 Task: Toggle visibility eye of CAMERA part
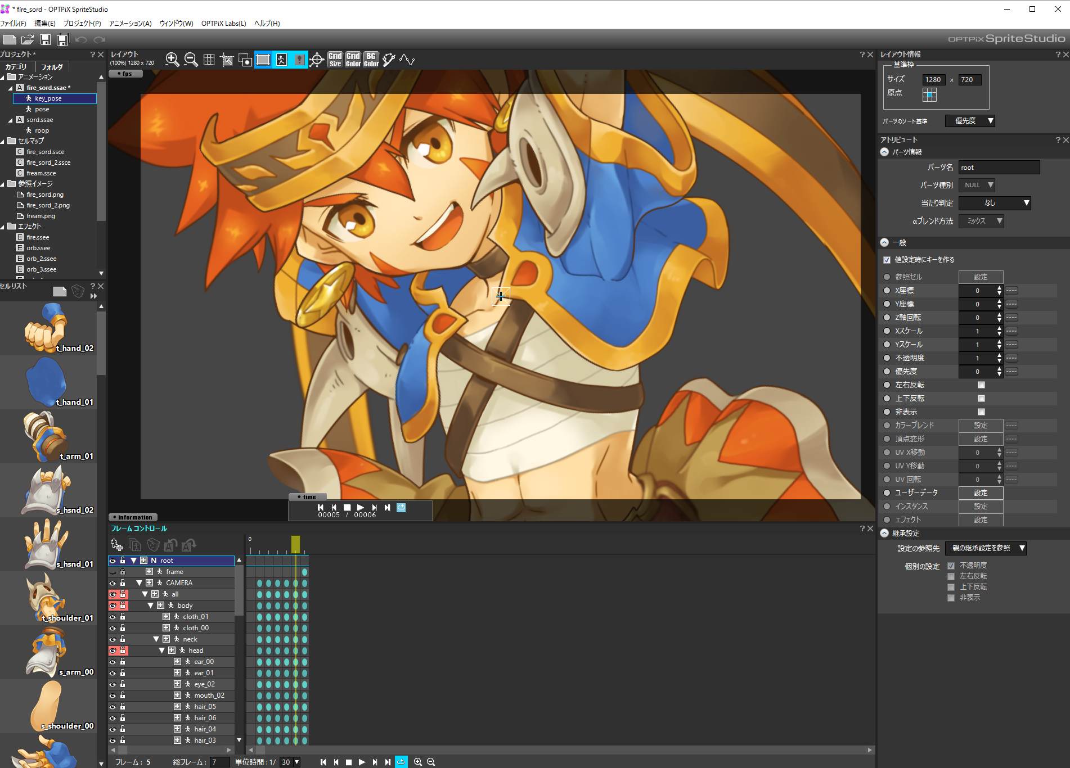point(113,583)
